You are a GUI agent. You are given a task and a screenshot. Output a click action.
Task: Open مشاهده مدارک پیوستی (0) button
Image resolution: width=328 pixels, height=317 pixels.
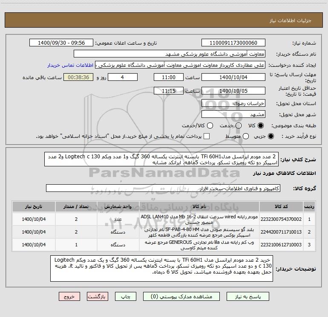pyautogui.click(x=181, y=297)
